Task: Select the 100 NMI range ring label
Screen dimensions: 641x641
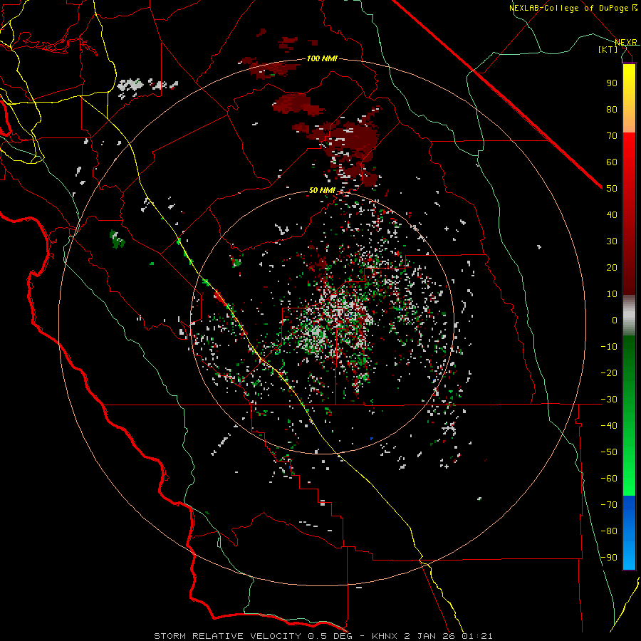Action: pyautogui.click(x=322, y=58)
